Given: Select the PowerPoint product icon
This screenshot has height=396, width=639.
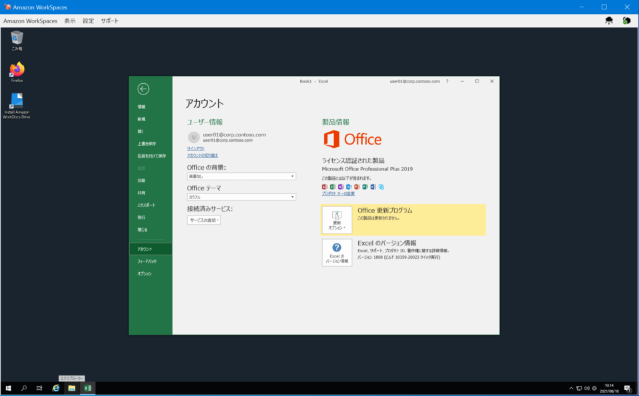Looking at the screenshot, I should 357,187.
